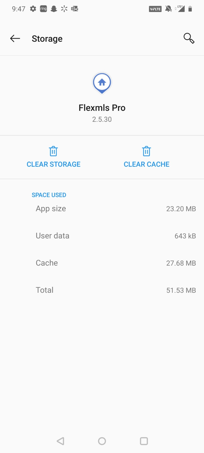Tap the battery status icon
This screenshot has height=453, width=204.
190,9
